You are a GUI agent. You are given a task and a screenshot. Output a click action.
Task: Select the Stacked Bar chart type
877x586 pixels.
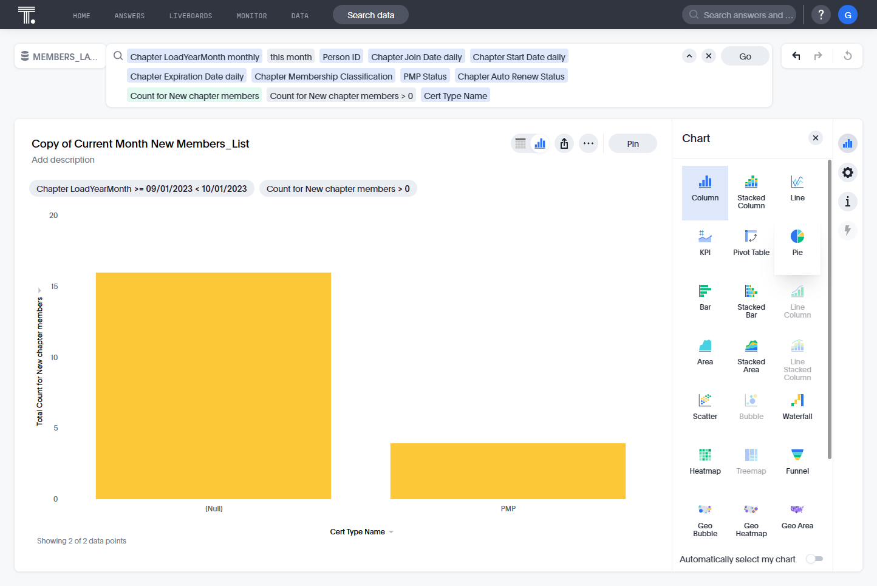pos(751,302)
